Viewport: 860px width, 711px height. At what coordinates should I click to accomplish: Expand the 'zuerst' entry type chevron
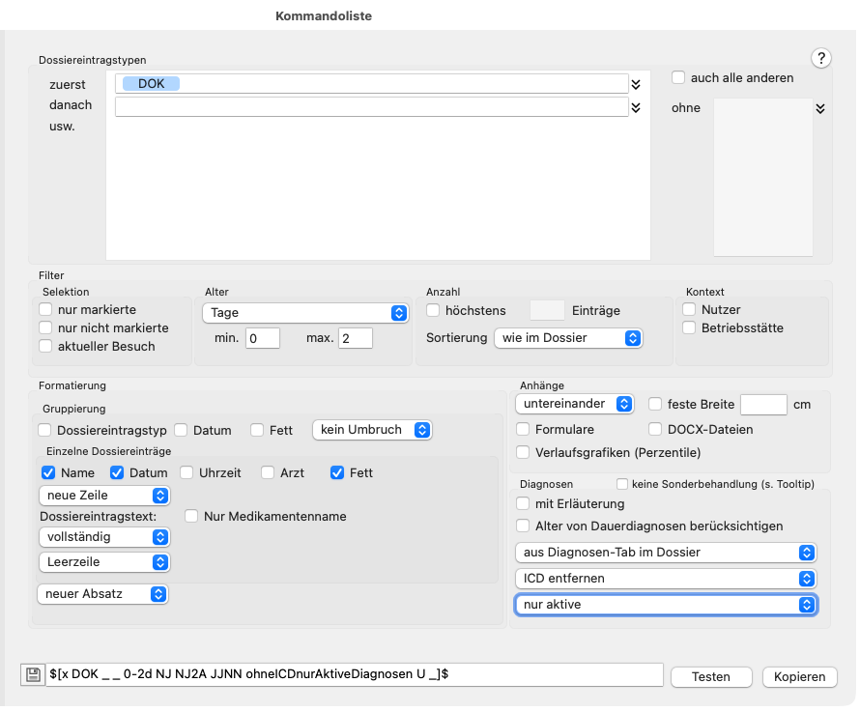(x=636, y=84)
